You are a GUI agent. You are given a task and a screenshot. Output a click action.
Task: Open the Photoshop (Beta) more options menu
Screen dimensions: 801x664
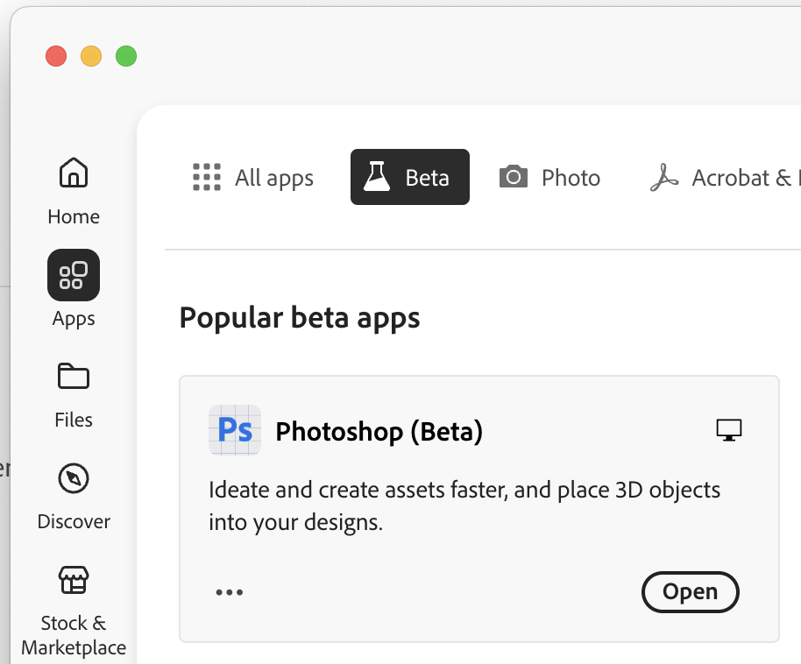click(x=230, y=592)
